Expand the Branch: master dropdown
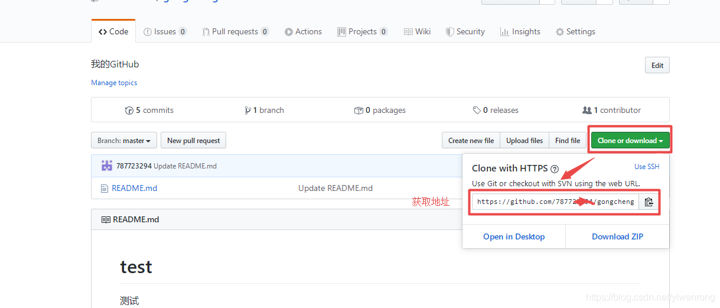Image resolution: width=720 pixels, height=308 pixels. pos(124,141)
